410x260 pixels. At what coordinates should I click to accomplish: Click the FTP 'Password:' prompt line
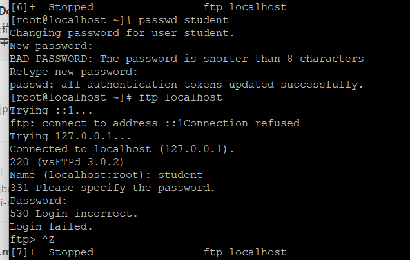(39, 201)
